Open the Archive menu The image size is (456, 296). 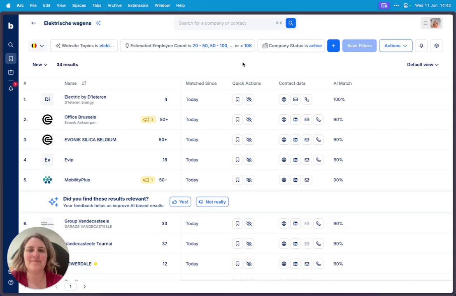coord(114,5)
